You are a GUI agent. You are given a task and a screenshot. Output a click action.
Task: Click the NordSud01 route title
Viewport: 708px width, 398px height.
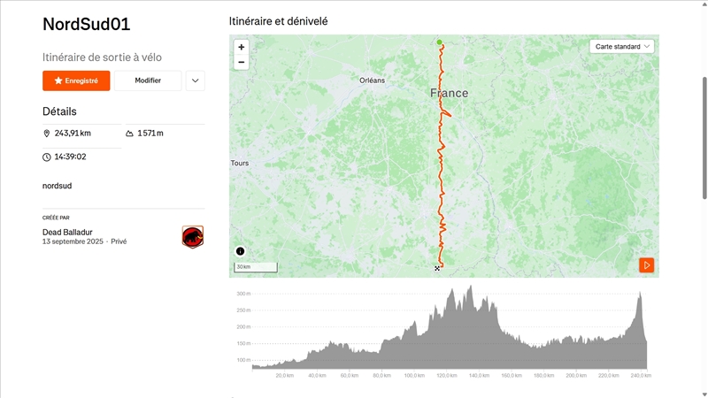pos(87,24)
